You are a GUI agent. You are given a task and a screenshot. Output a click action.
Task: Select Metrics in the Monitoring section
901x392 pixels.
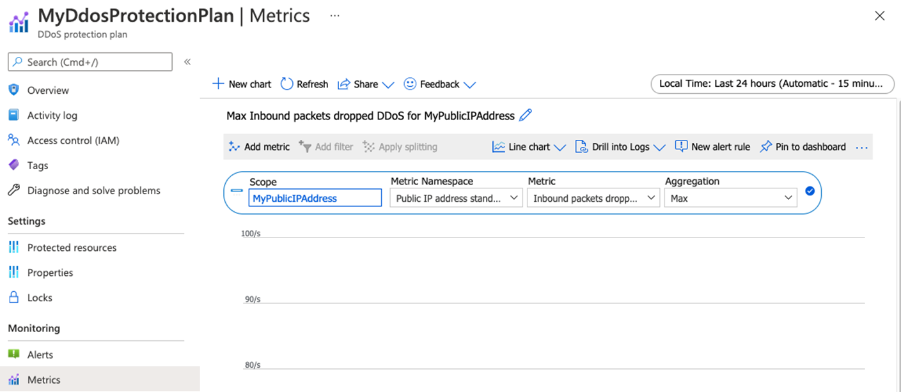pyautogui.click(x=44, y=379)
